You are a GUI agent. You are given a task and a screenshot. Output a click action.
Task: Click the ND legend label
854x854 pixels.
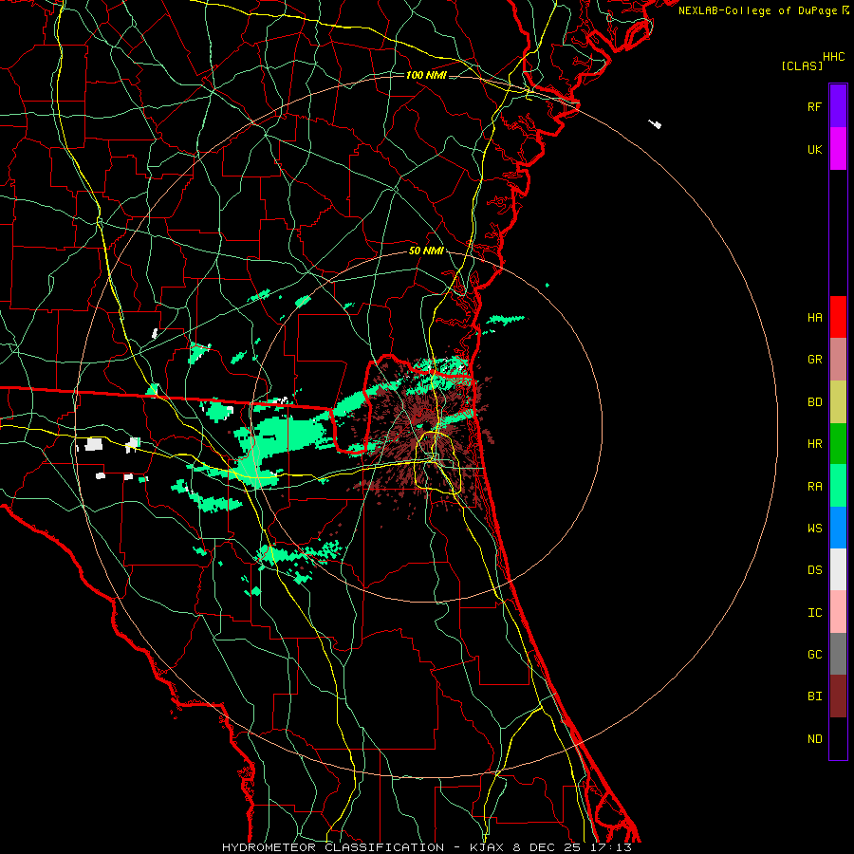[814, 739]
